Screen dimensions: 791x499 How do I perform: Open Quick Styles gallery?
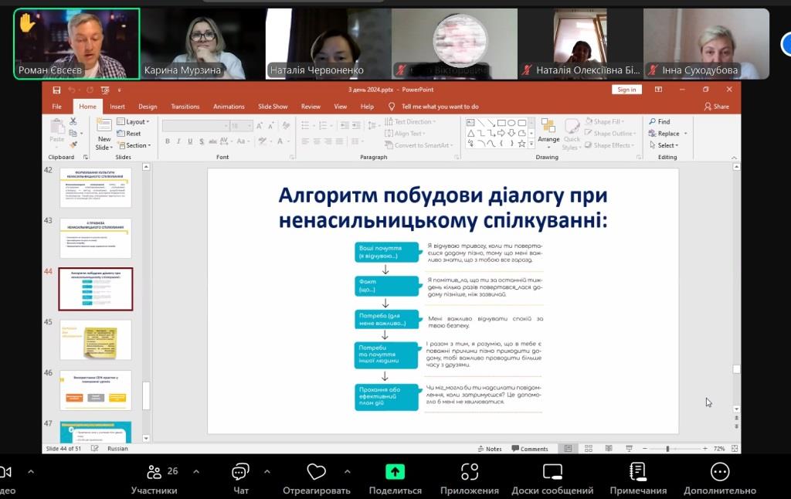(x=572, y=134)
